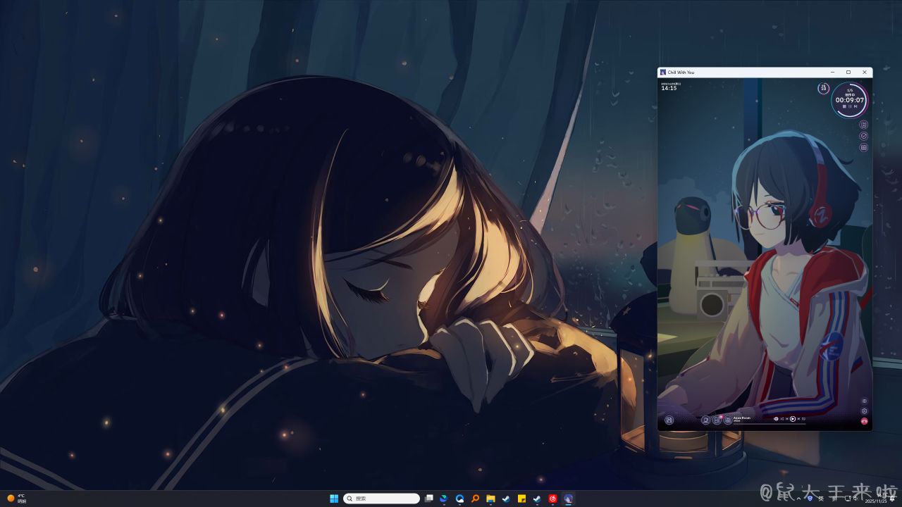Skip to the next pomodoro session
The height and width of the screenshot is (507, 902).
point(855,106)
